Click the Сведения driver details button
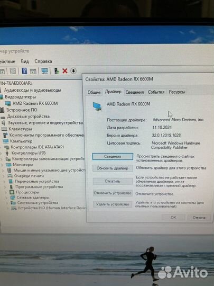 tap(113, 156)
